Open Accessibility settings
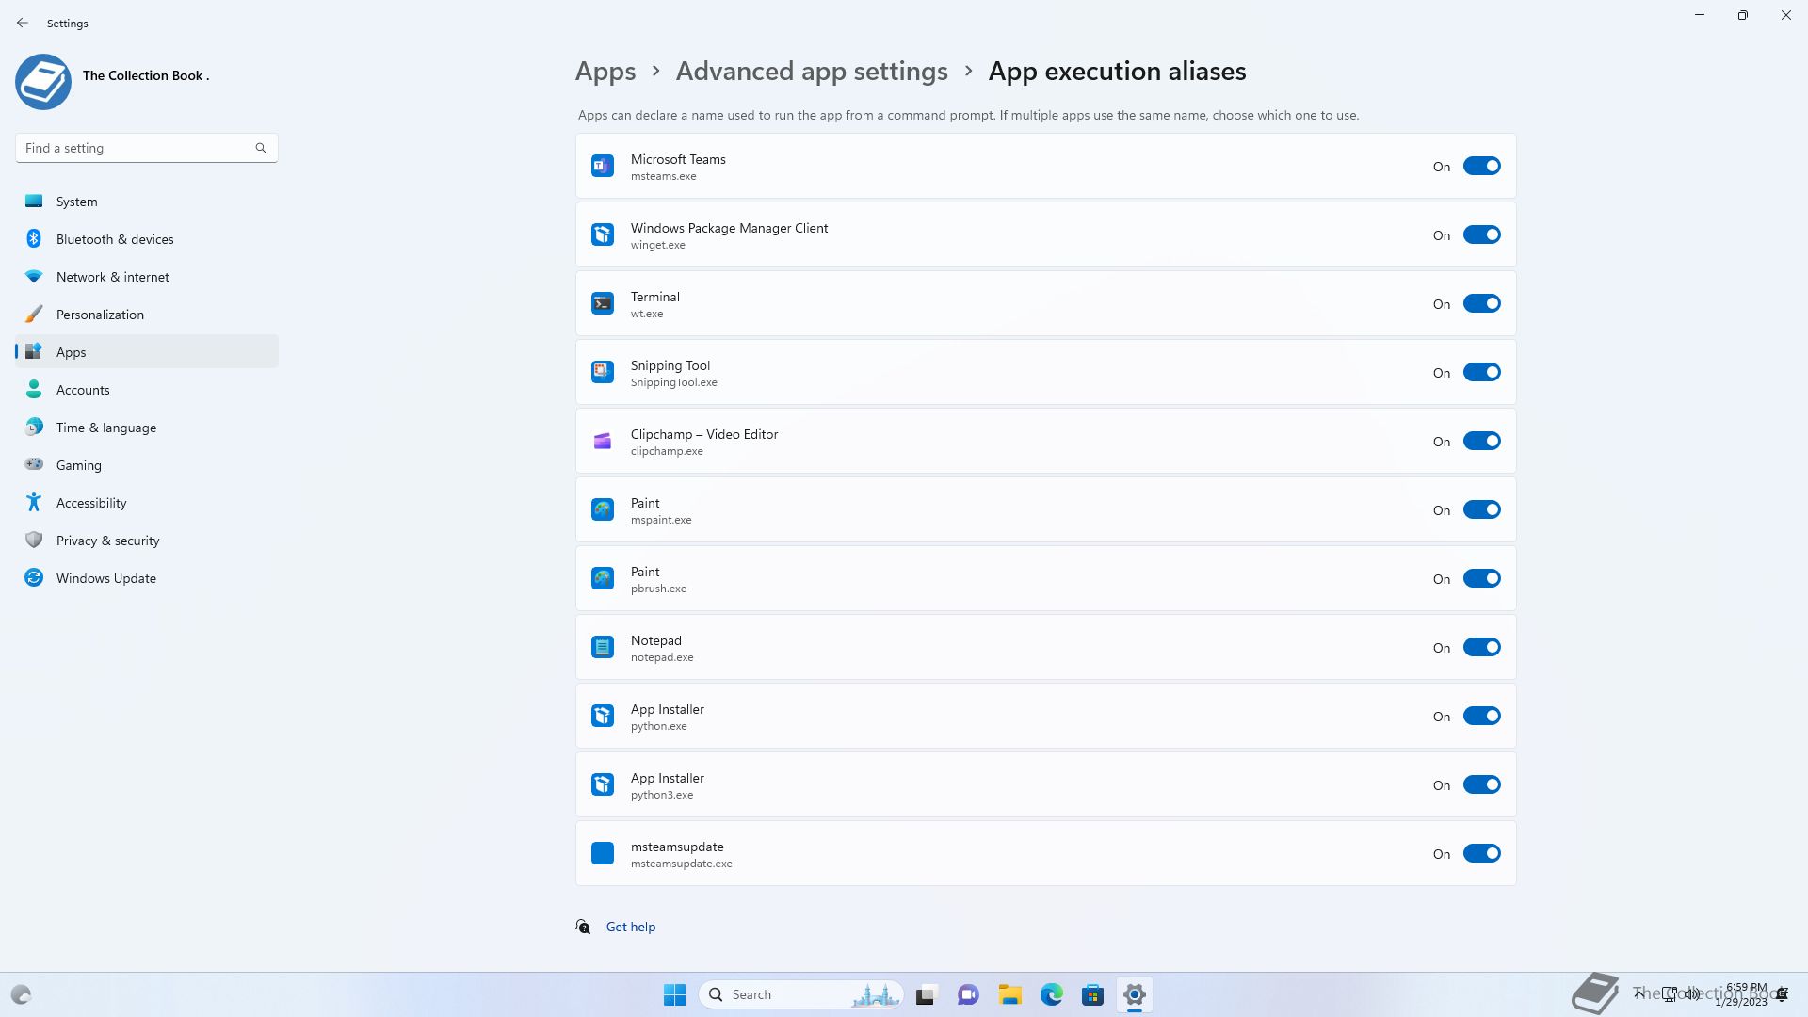 click(x=147, y=503)
